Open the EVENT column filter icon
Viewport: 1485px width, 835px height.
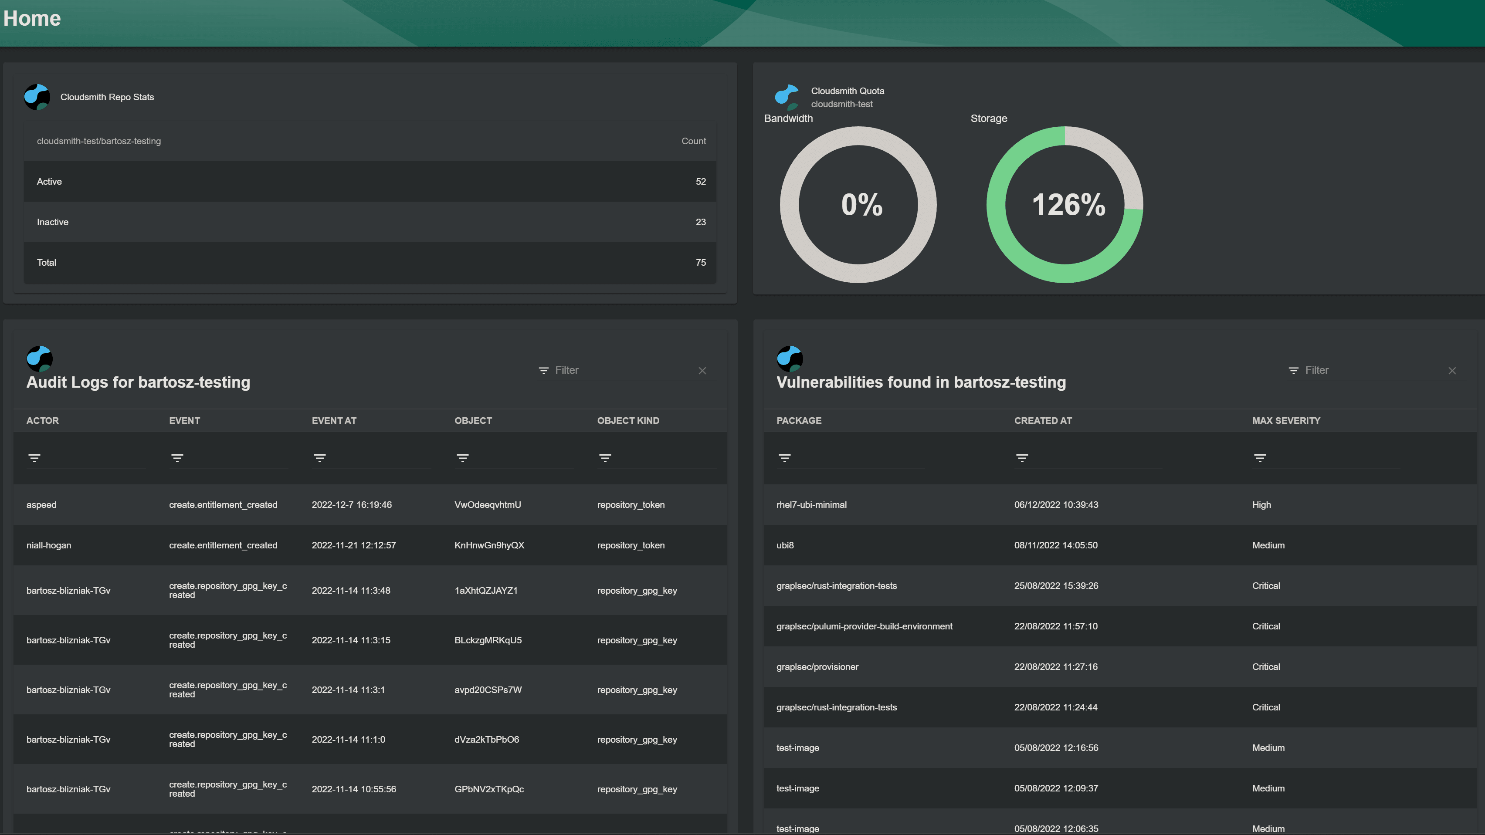(x=177, y=458)
